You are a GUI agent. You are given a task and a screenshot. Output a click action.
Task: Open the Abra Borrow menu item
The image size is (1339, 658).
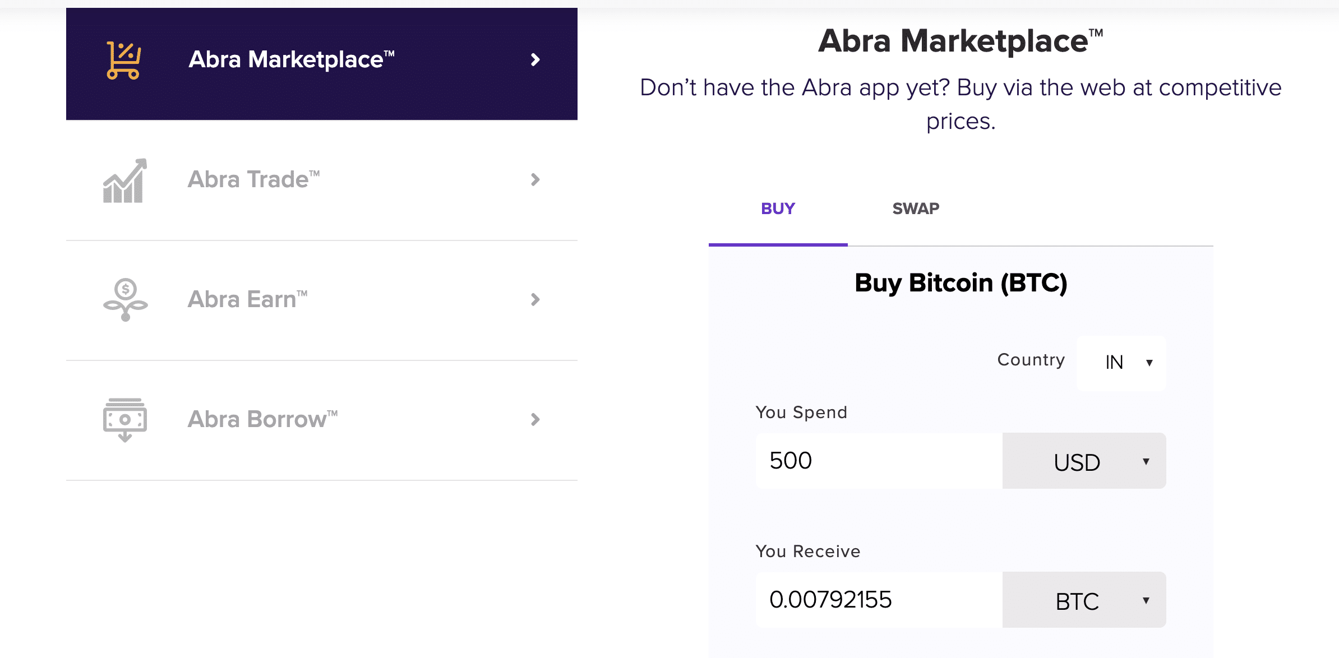coord(322,420)
